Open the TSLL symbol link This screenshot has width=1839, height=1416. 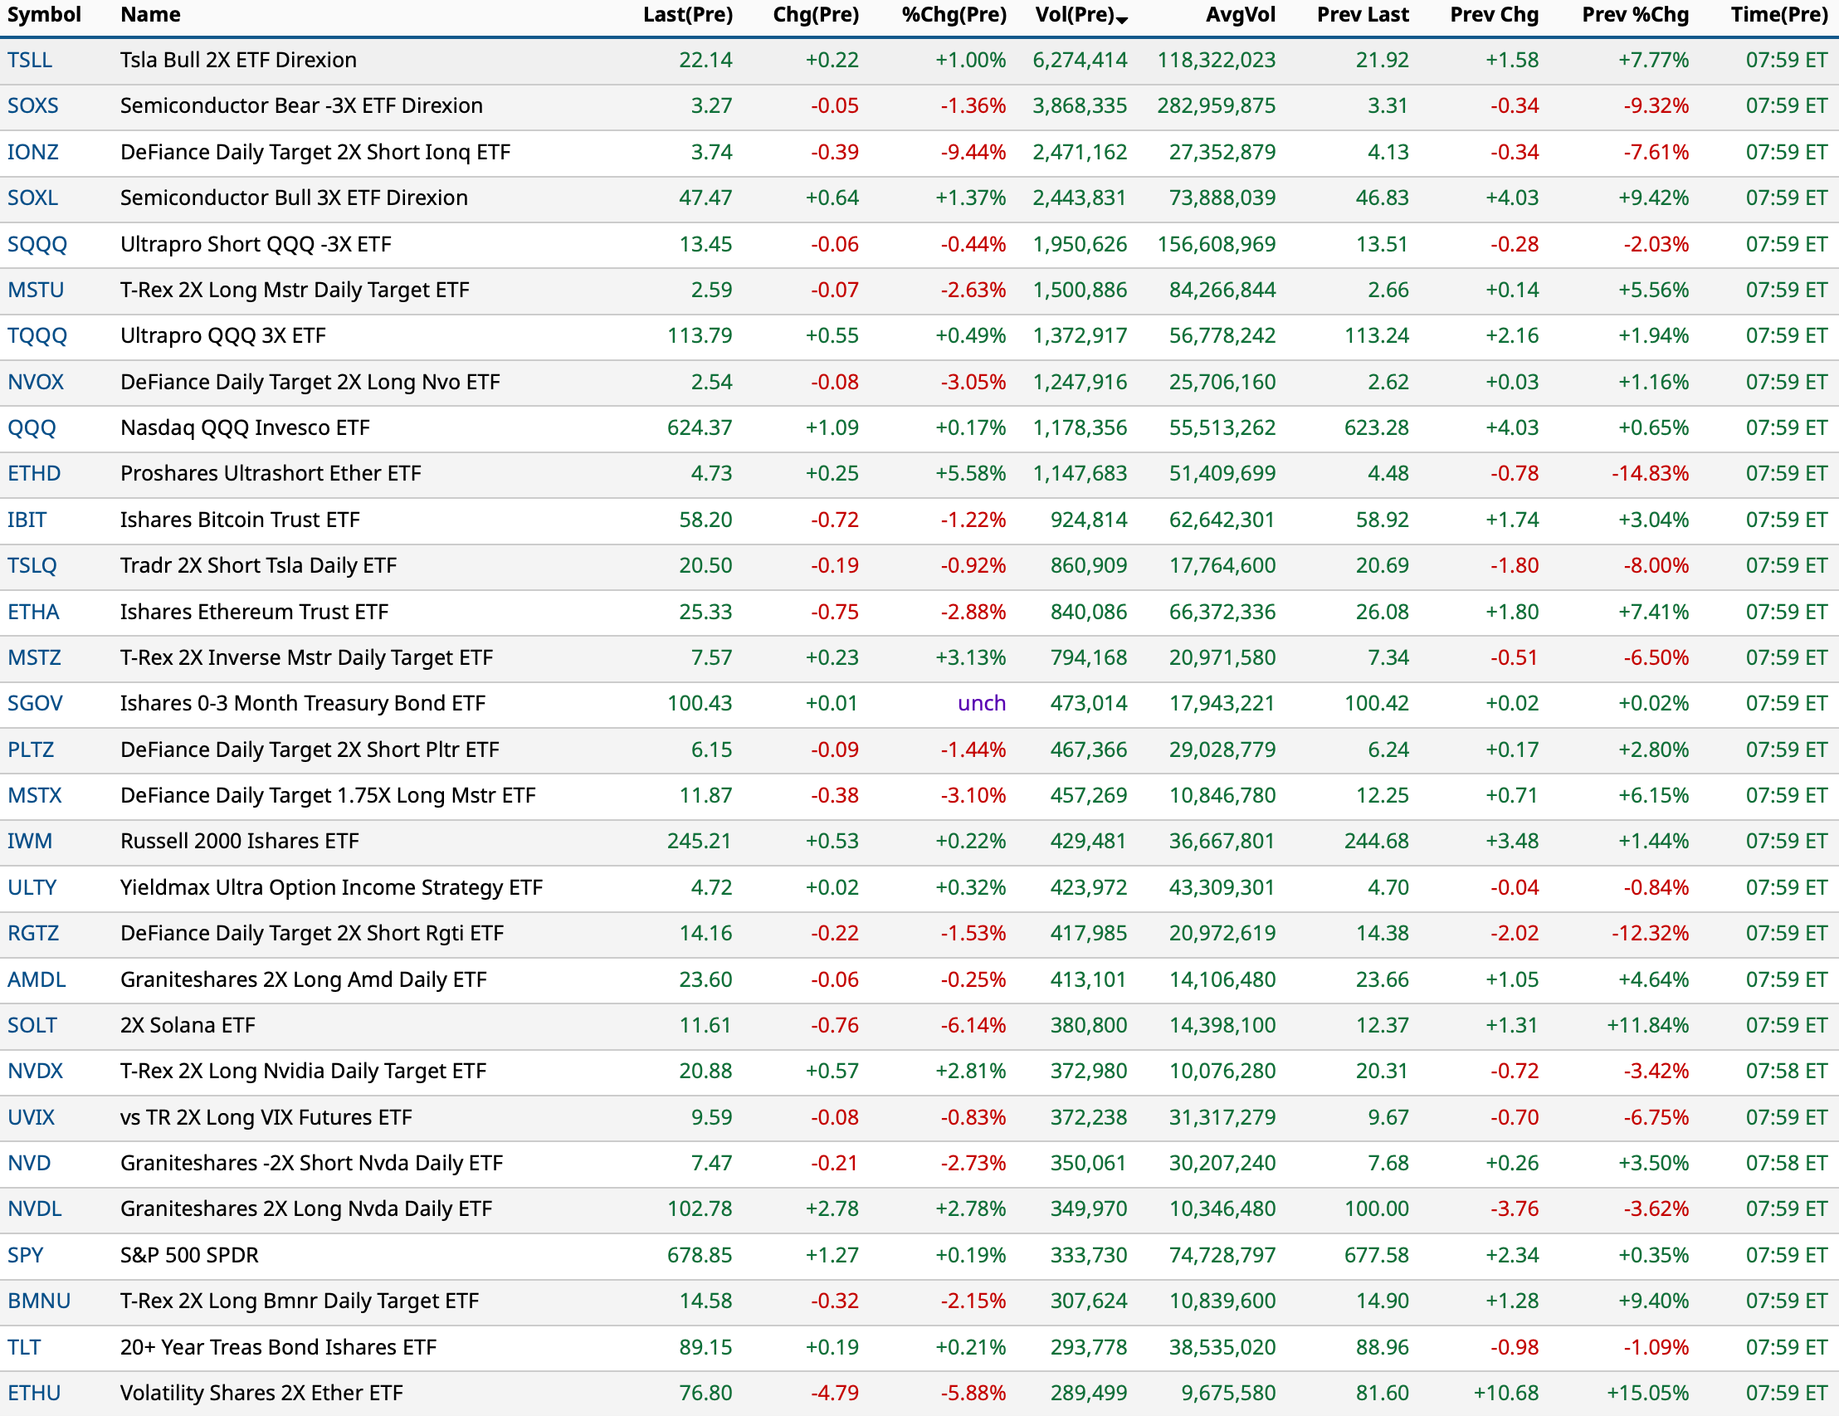(30, 60)
